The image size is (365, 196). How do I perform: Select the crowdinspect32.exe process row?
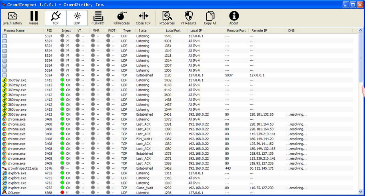click(x=23, y=168)
